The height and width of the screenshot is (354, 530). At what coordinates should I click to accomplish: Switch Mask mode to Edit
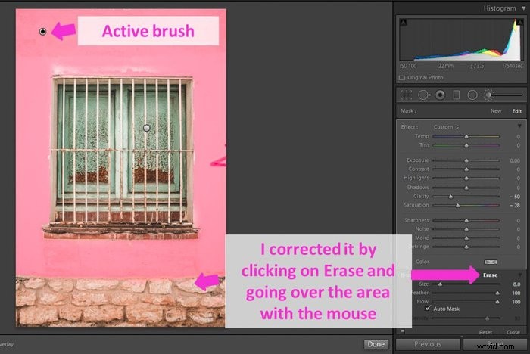pos(517,111)
